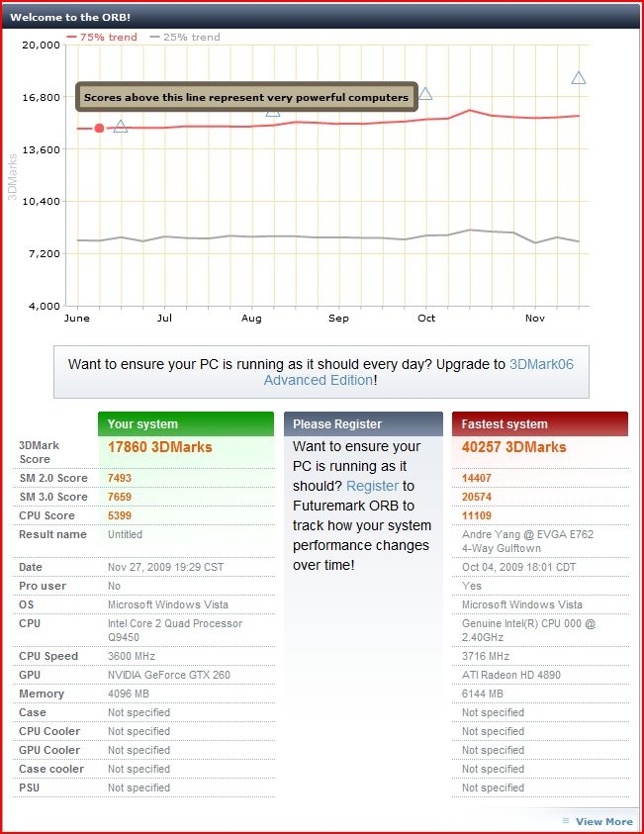The image size is (644, 834).
Task: Click the Sep label on the chart axis
Action: coord(338,319)
